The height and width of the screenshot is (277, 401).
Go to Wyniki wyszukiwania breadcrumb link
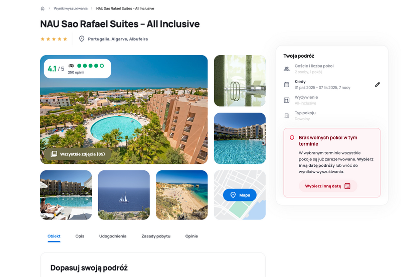click(x=71, y=9)
